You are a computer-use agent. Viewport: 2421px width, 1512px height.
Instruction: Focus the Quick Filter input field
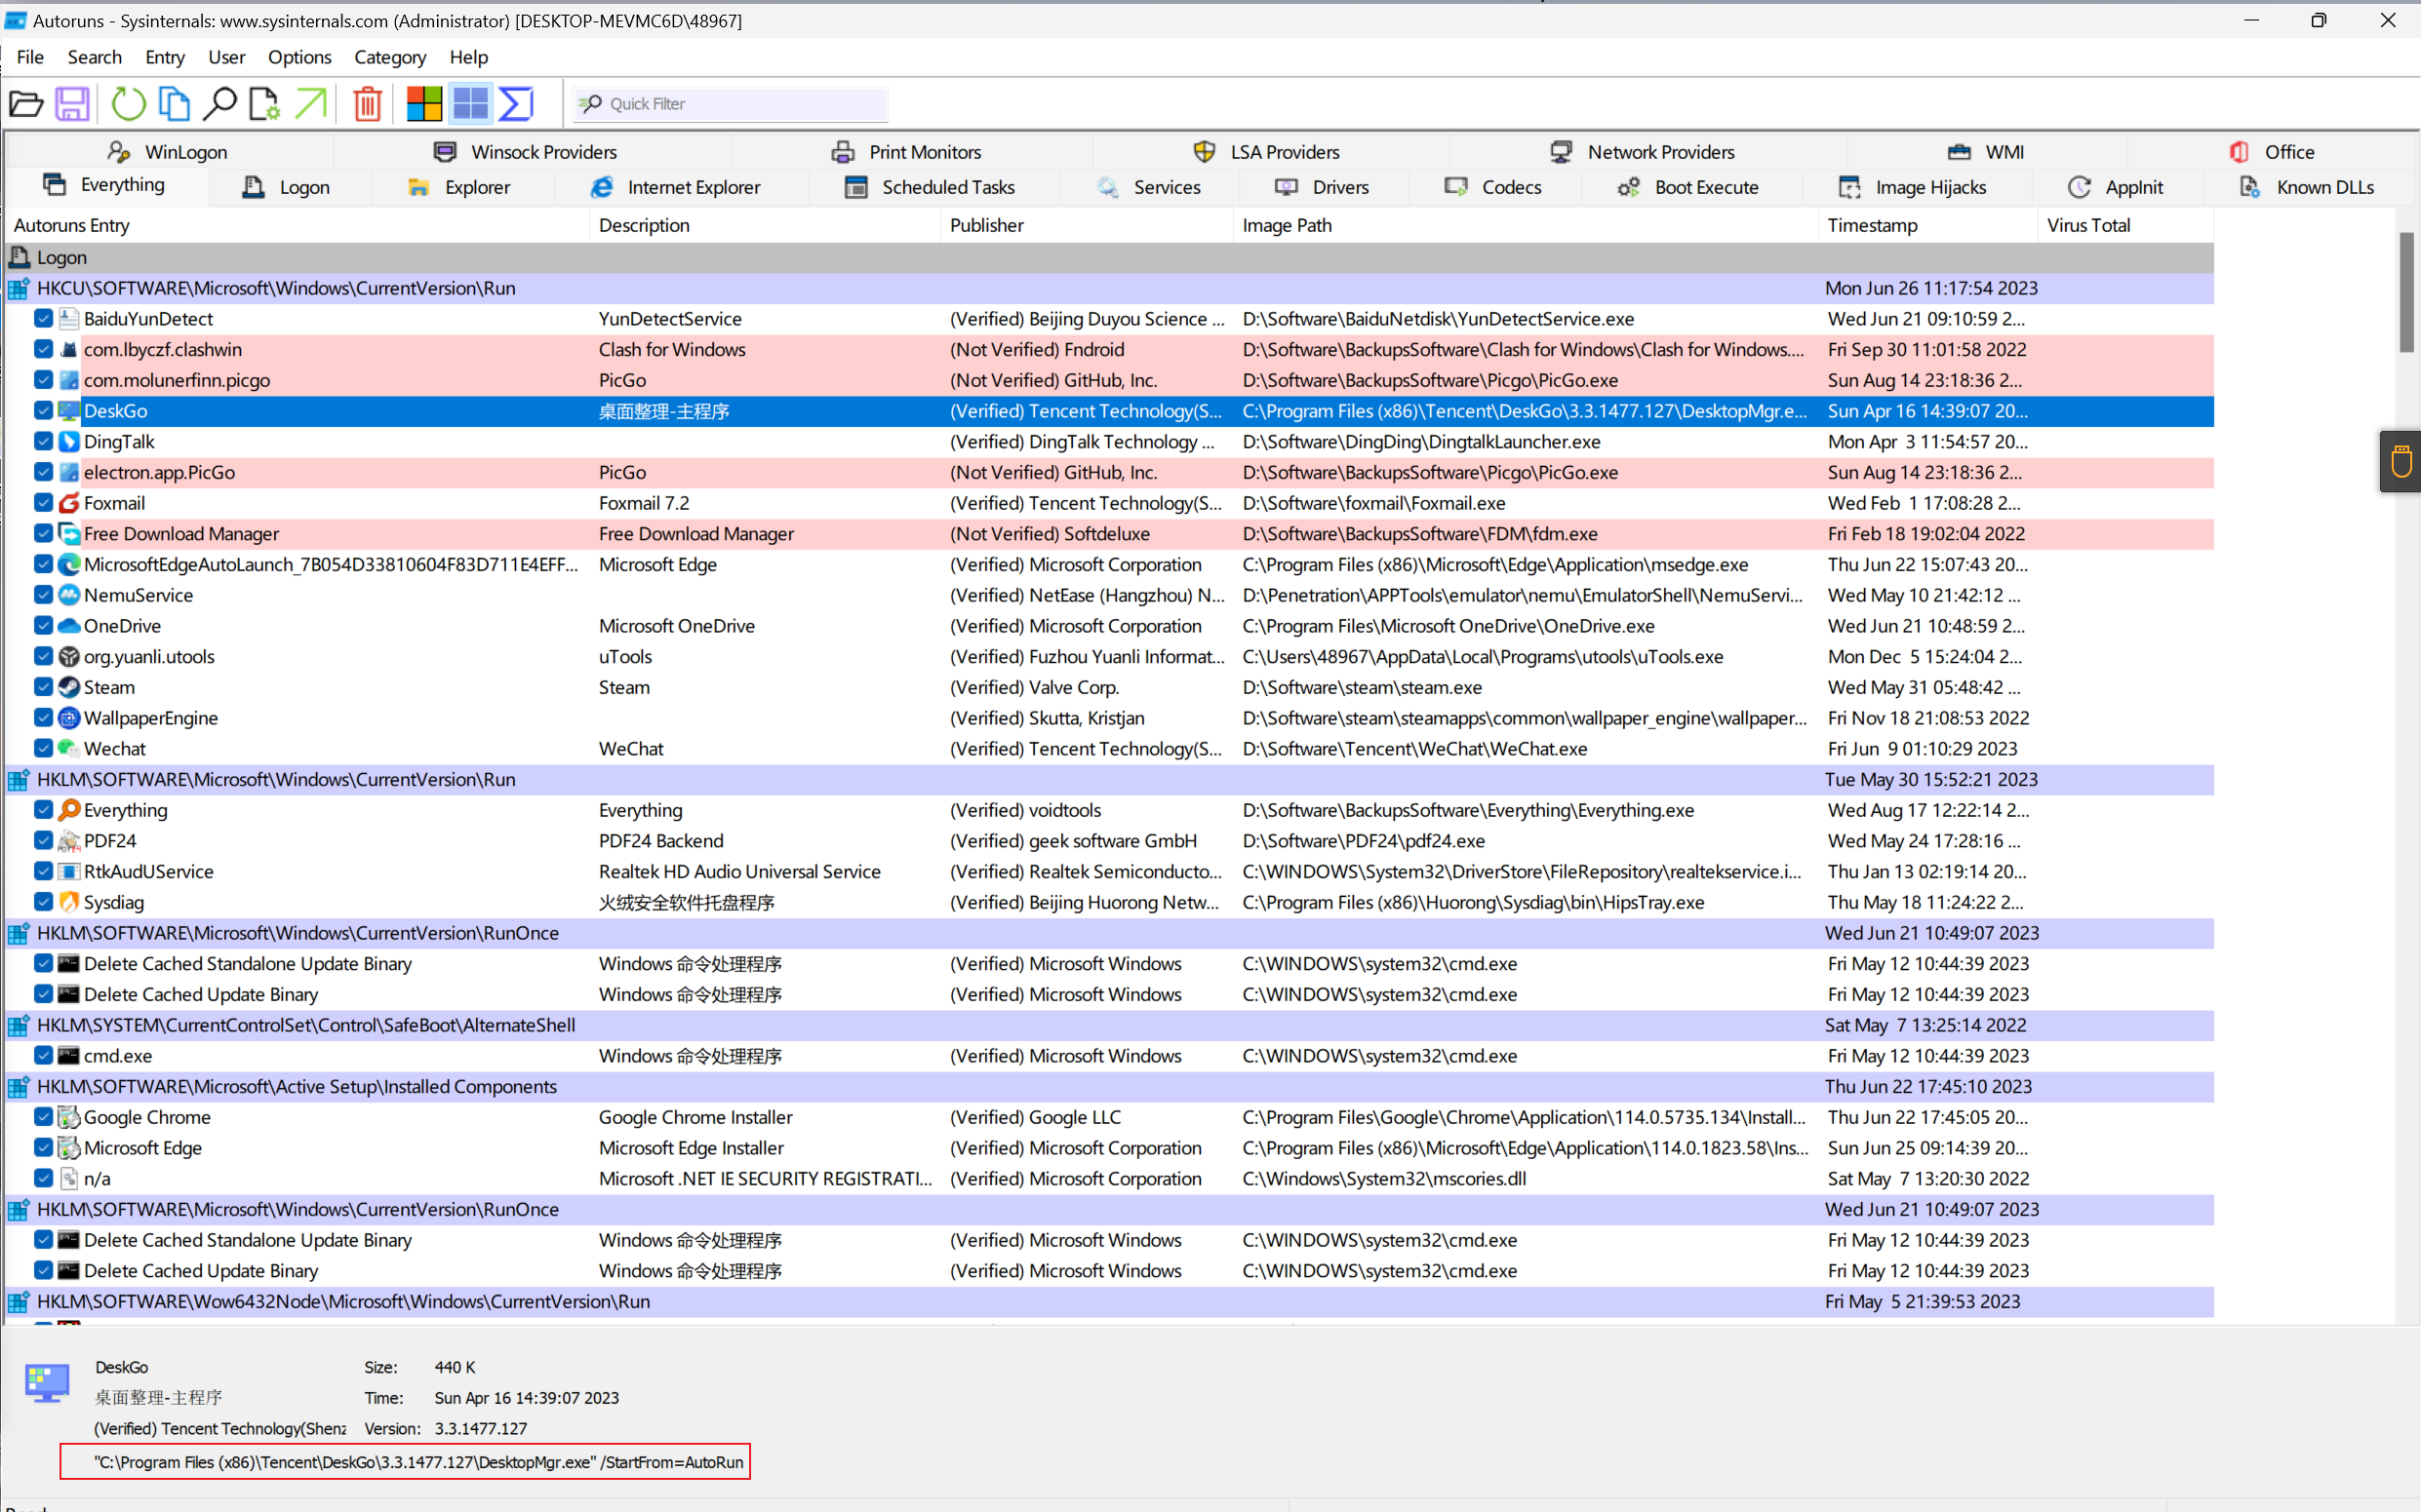pos(742,104)
